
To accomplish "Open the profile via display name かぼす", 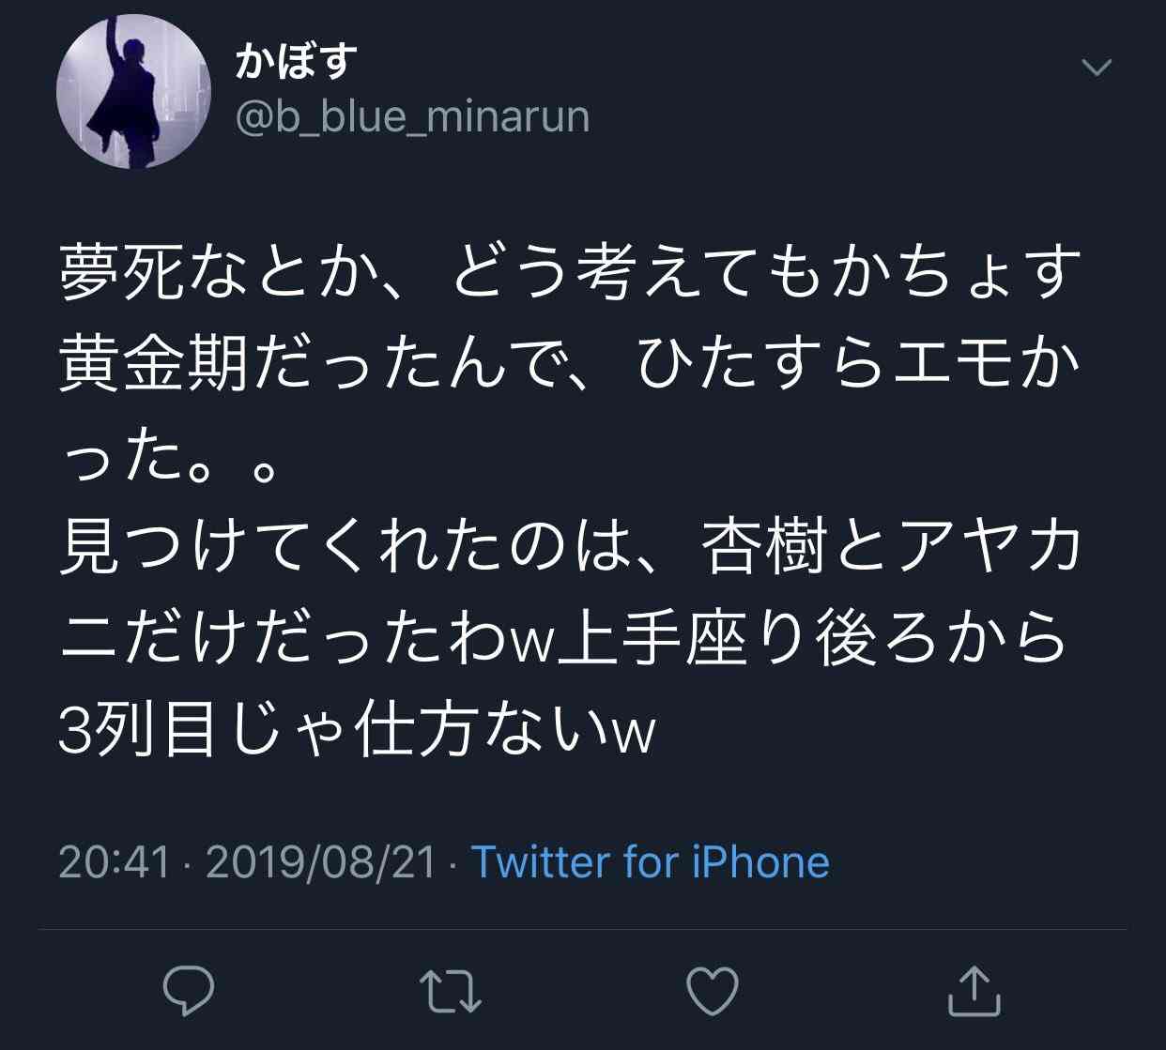I will 295,62.
